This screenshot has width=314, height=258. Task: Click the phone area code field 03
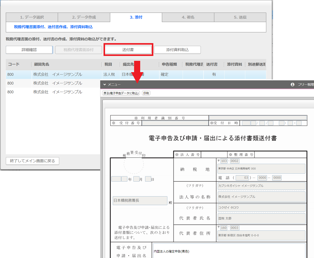[242, 178]
